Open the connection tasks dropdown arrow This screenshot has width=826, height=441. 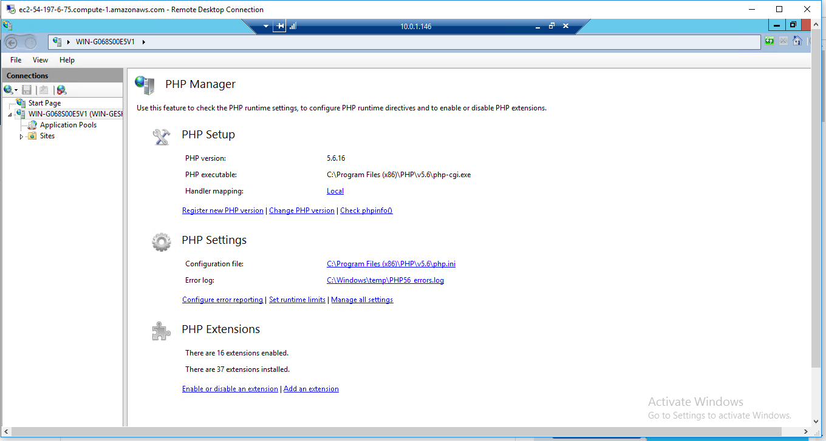click(16, 89)
